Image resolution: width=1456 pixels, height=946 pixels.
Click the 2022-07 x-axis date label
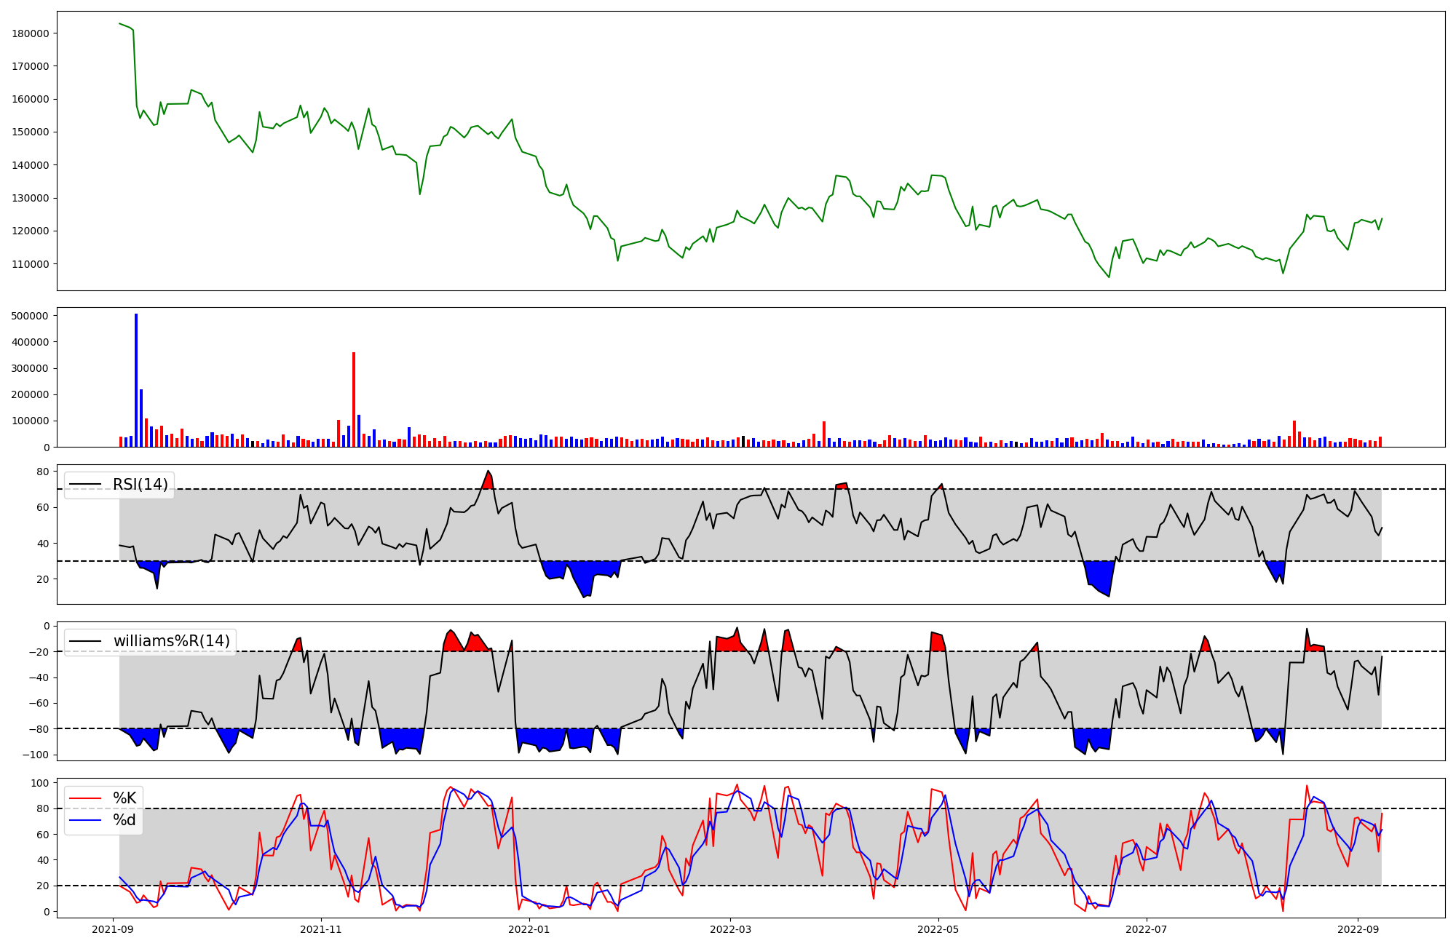[x=1147, y=929]
